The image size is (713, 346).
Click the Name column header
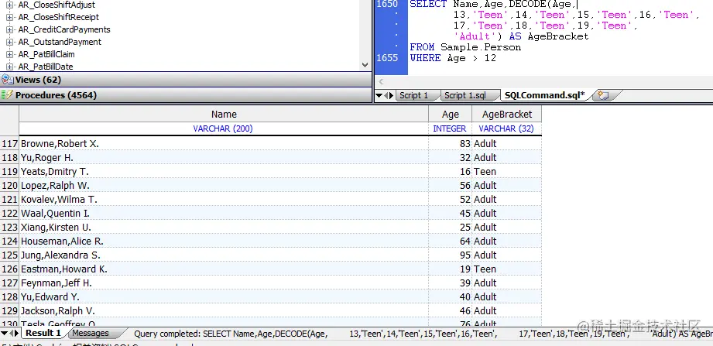[224, 115]
